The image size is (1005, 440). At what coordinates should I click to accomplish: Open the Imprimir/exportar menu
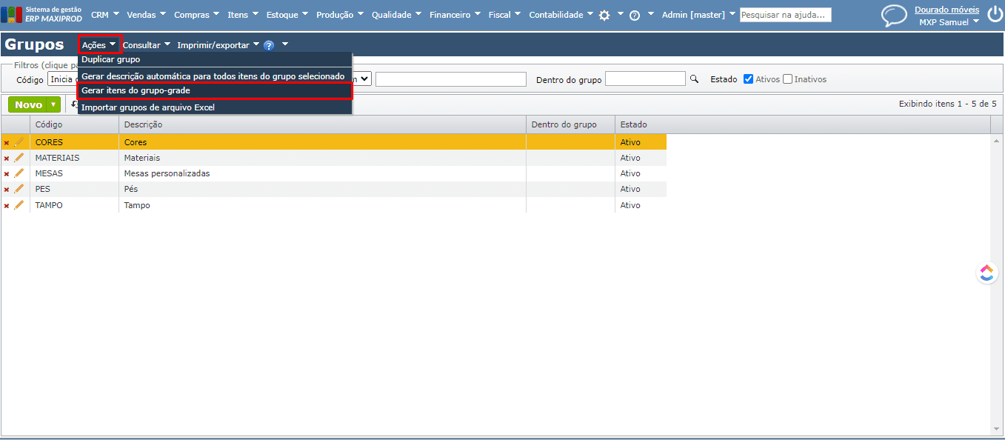point(218,45)
